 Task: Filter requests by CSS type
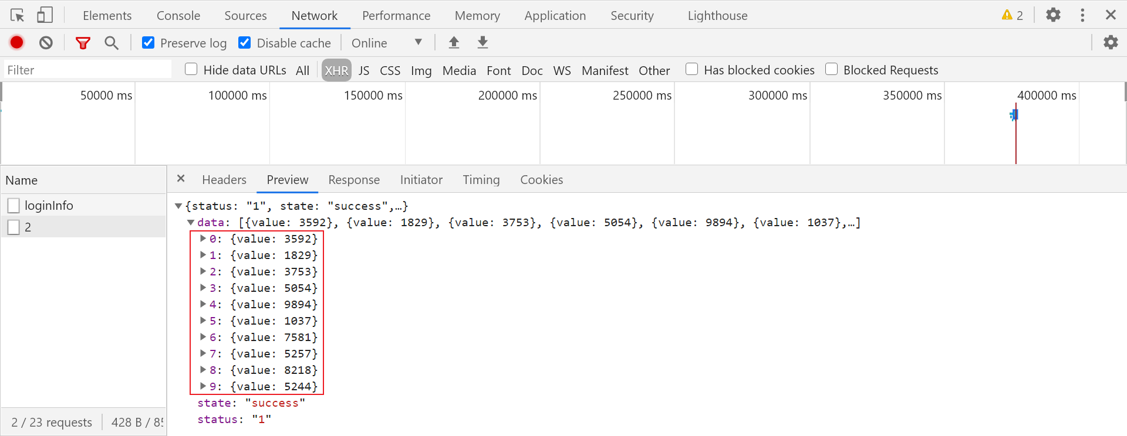point(390,70)
